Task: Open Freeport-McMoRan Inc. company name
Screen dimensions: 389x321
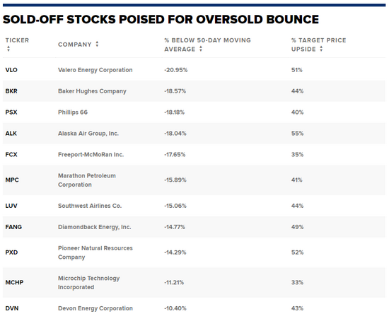Action: (91, 155)
